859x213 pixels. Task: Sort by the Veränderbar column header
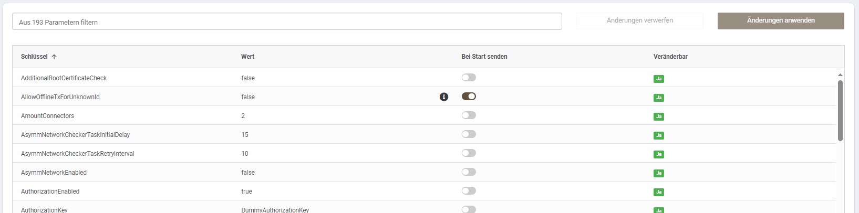point(670,57)
